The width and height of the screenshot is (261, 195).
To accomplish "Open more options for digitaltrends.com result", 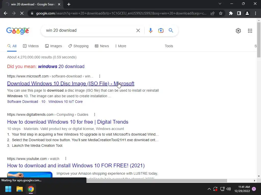I will [94, 115].
